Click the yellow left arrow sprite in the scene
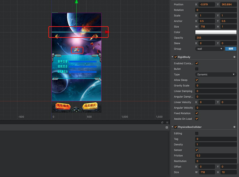This screenshot has height=177, width=239. tap(57, 36)
